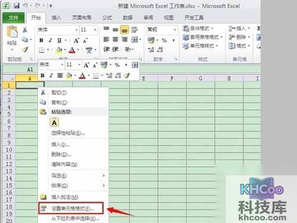
Task: Increase indent in ribbon alignment group
Action: (115, 49)
